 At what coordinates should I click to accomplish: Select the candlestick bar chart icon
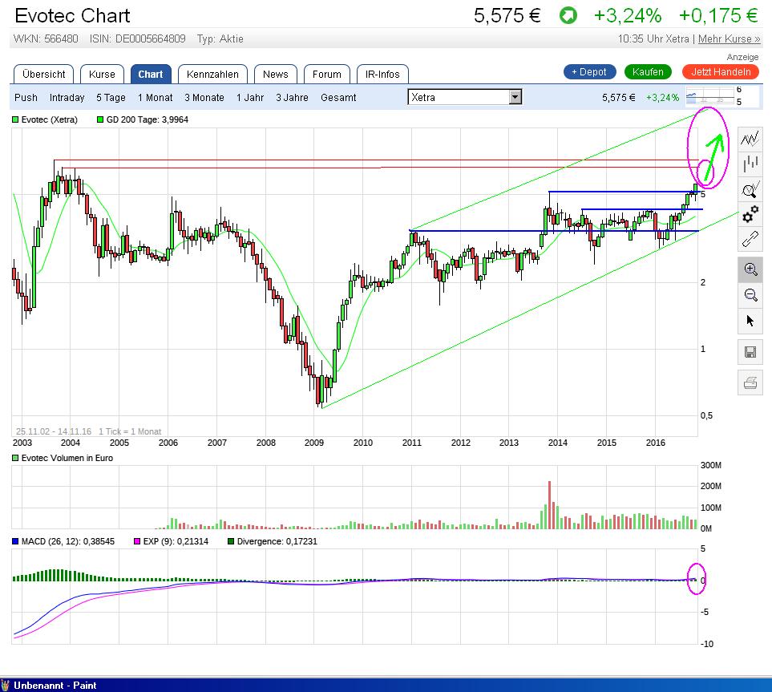coord(750,164)
